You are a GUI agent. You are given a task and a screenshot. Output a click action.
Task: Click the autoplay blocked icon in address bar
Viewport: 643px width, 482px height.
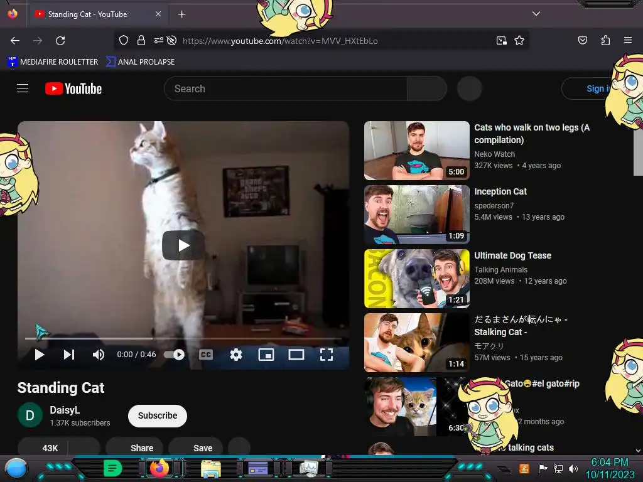[x=172, y=40]
